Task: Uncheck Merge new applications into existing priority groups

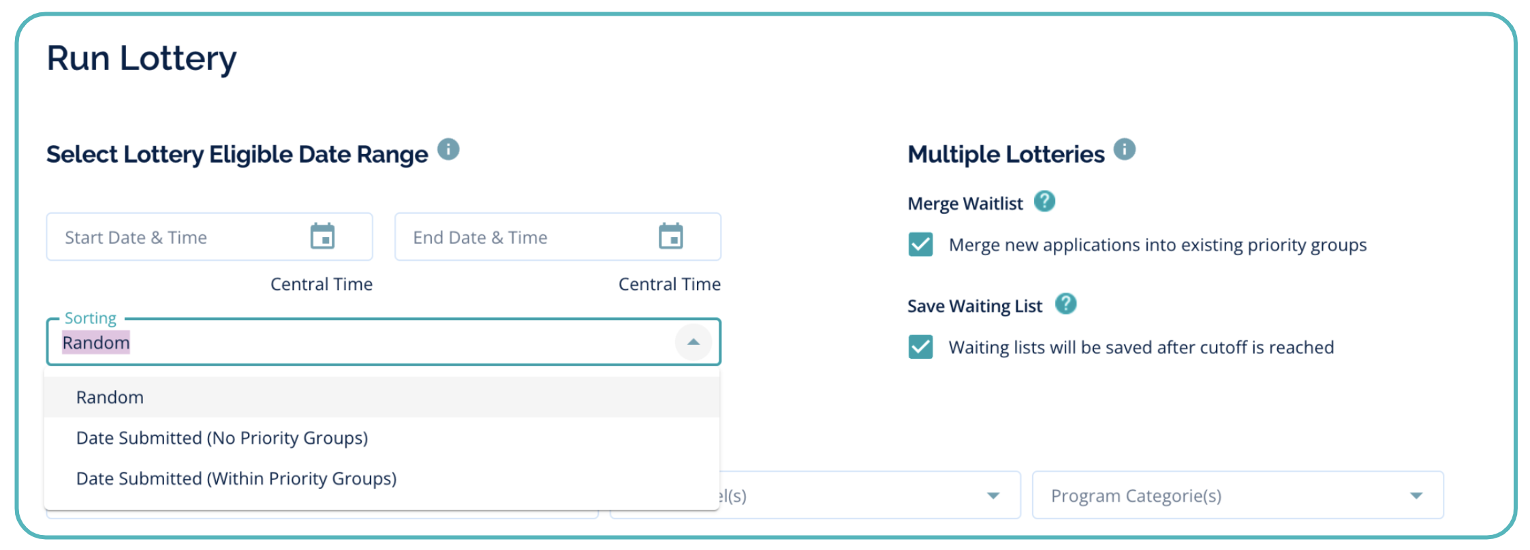Action: [x=920, y=244]
